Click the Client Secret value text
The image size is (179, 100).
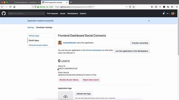point(77,75)
